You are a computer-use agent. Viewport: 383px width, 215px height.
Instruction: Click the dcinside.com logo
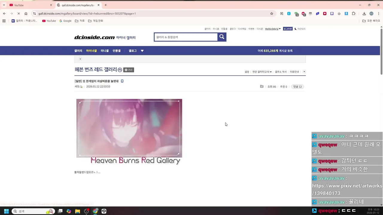[95, 37]
